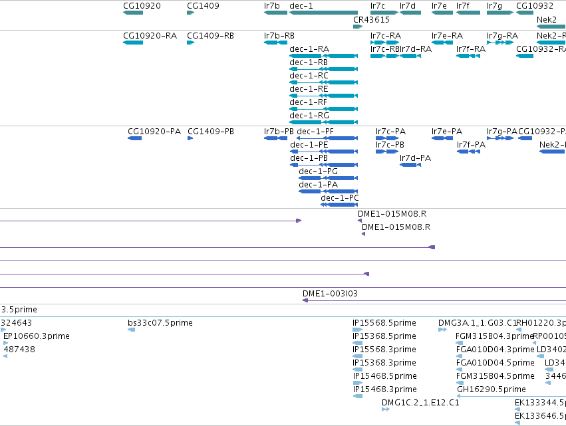Click the dec-1-RC transcript label
Image resolution: width=566 pixels, height=426 pixels.
(x=309, y=76)
